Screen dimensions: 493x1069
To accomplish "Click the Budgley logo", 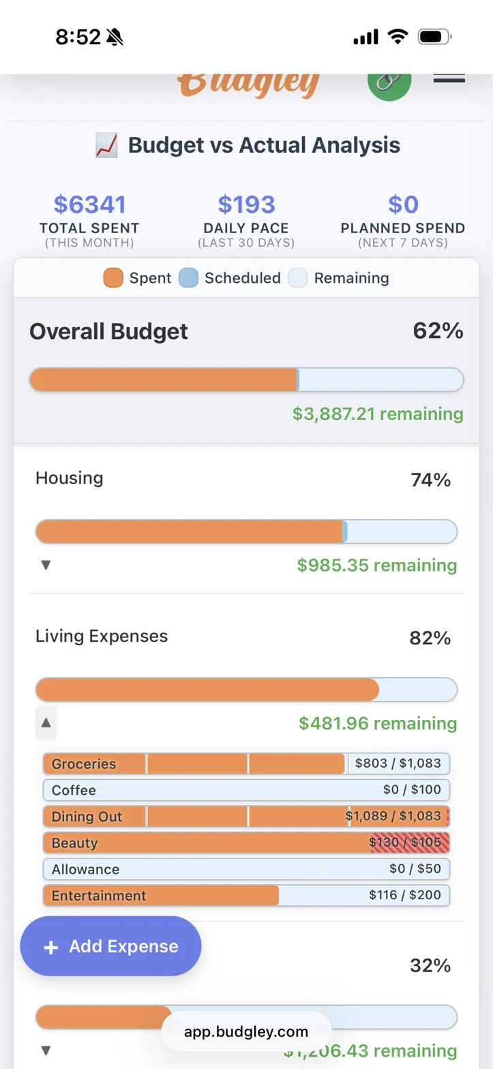I will [249, 84].
